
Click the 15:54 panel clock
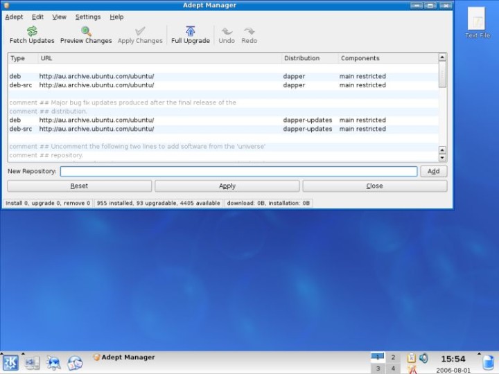point(453,359)
